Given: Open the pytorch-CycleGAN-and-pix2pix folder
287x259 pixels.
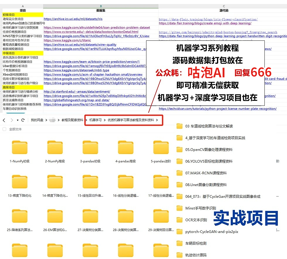Looking at the screenshot, I should tap(207, 231).
